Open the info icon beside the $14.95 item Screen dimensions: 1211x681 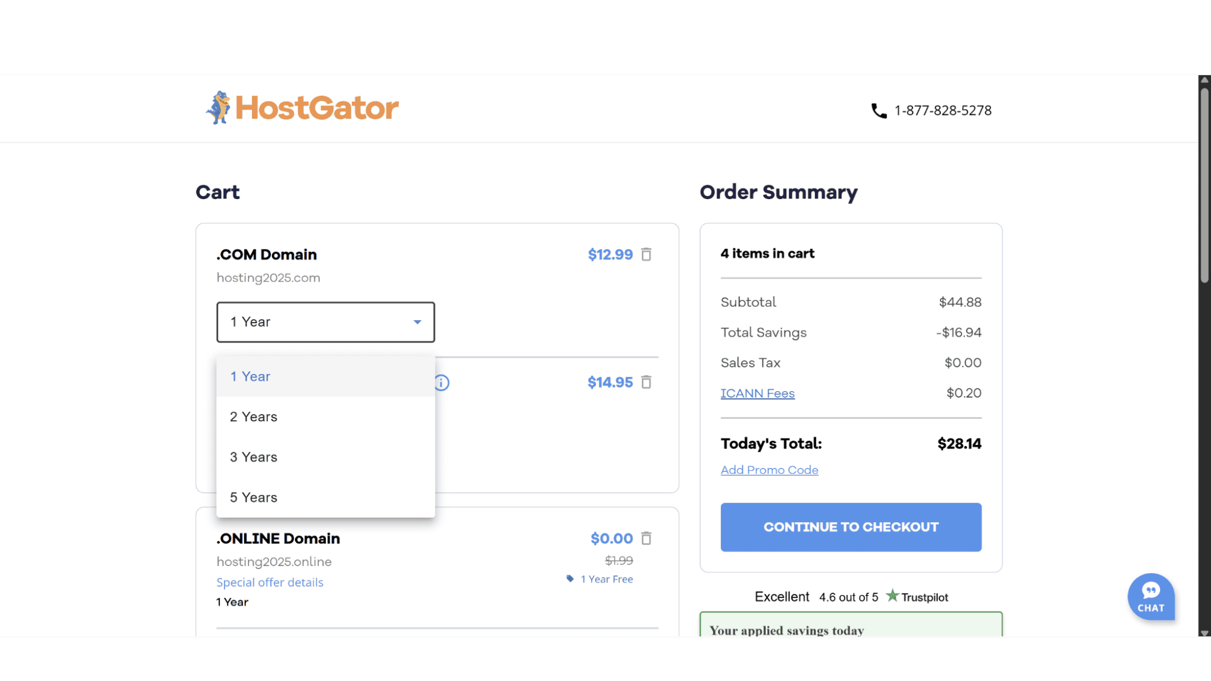click(442, 383)
